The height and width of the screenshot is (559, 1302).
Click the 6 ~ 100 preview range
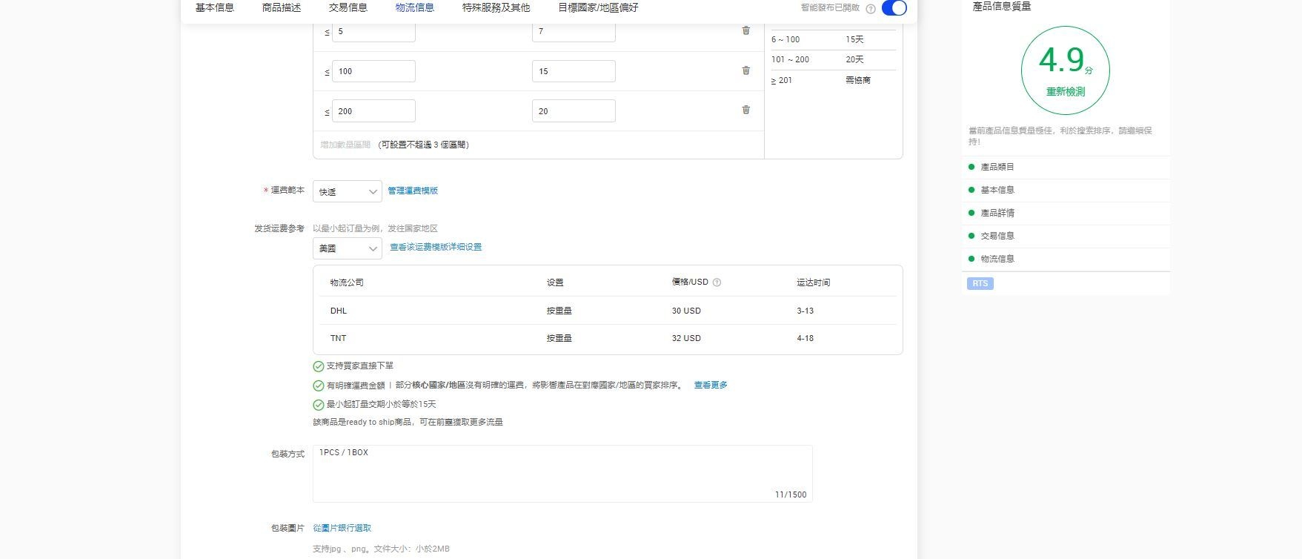(x=785, y=39)
